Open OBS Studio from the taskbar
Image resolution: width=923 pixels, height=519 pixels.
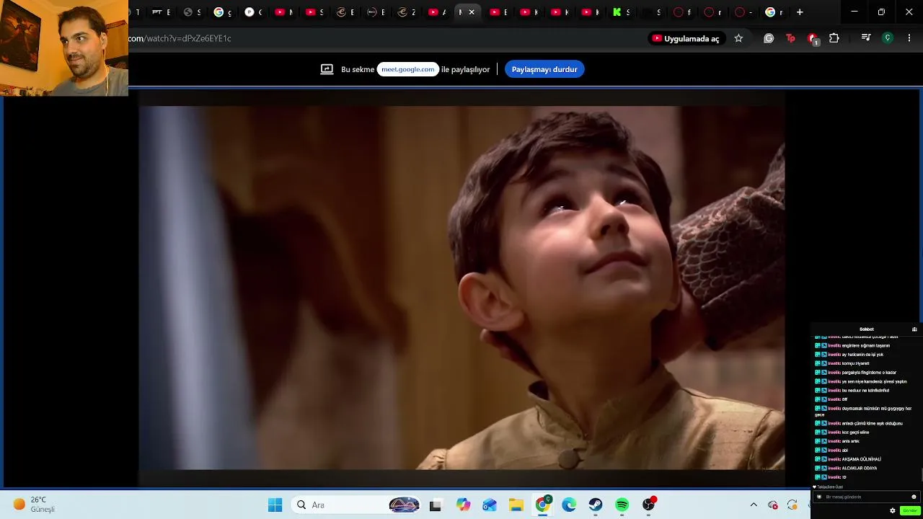649,505
